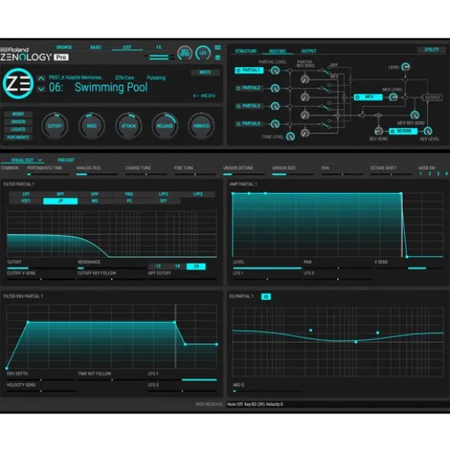Click the A = 440.0Hz tuning readout
The width and height of the screenshot is (450, 451).
click(x=204, y=95)
